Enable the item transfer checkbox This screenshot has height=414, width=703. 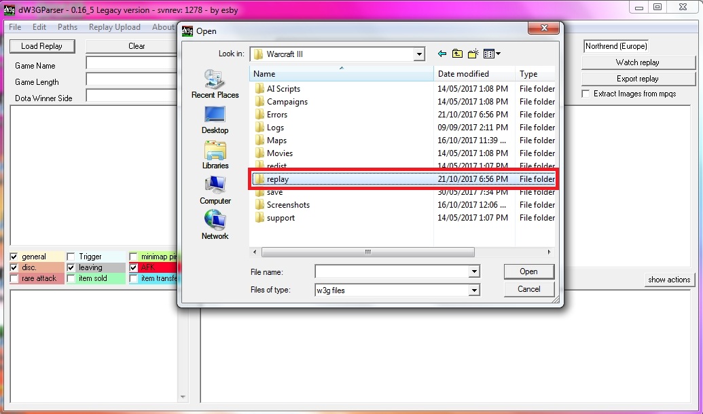pos(133,279)
